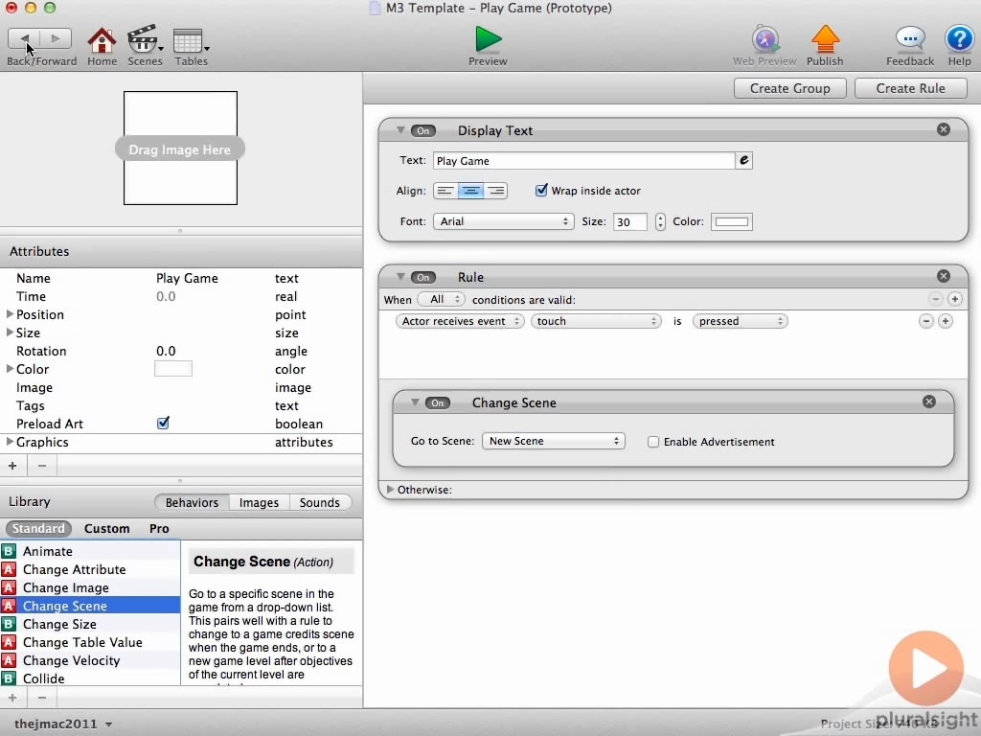This screenshot has height=736, width=981.
Task: Click the Create Group button
Action: (x=789, y=88)
